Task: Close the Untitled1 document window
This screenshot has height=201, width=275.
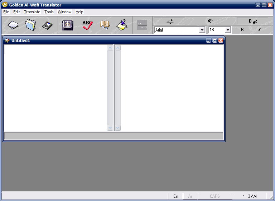Action: click(x=221, y=40)
